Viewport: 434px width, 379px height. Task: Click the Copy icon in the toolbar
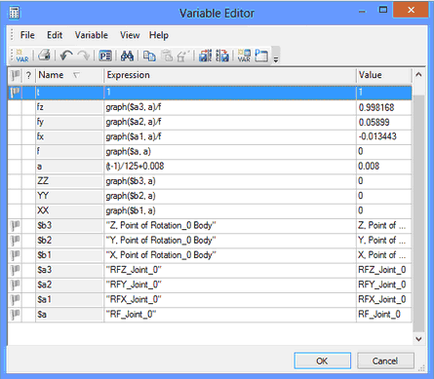[149, 56]
